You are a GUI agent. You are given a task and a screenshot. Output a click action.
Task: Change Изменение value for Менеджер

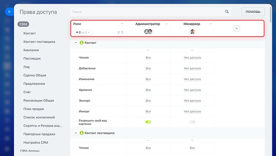pyautogui.click(x=192, y=79)
